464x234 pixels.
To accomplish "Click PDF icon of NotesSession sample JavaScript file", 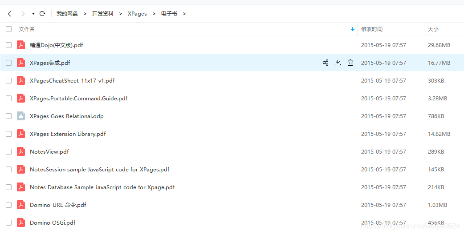I will 21,169.
